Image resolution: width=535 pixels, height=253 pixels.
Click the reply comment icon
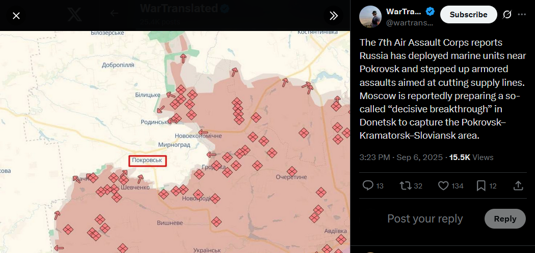(x=368, y=185)
